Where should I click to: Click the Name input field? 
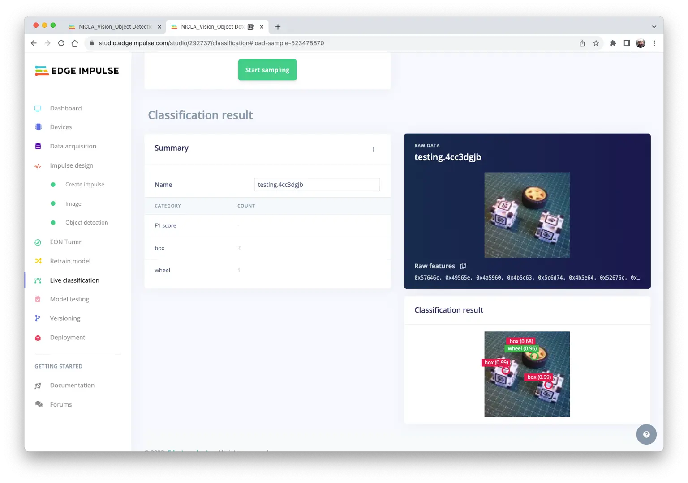[x=317, y=185]
